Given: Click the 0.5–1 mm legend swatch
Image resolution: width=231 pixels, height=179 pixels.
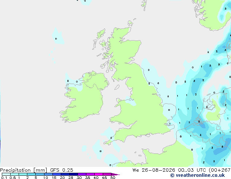Looking at the screenshot, I should (15, 174).
